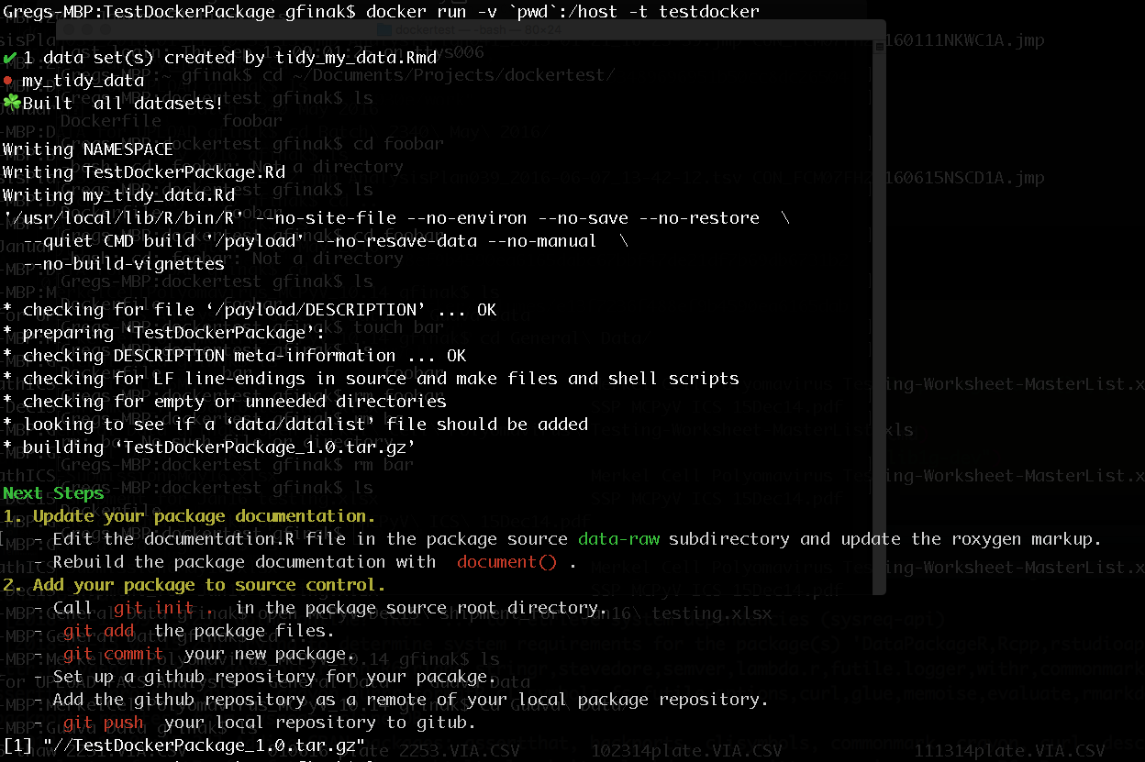Click the Writing NAMESPACE output line
Viewport: 1145px width, 762px height.
tap(87, 149)
